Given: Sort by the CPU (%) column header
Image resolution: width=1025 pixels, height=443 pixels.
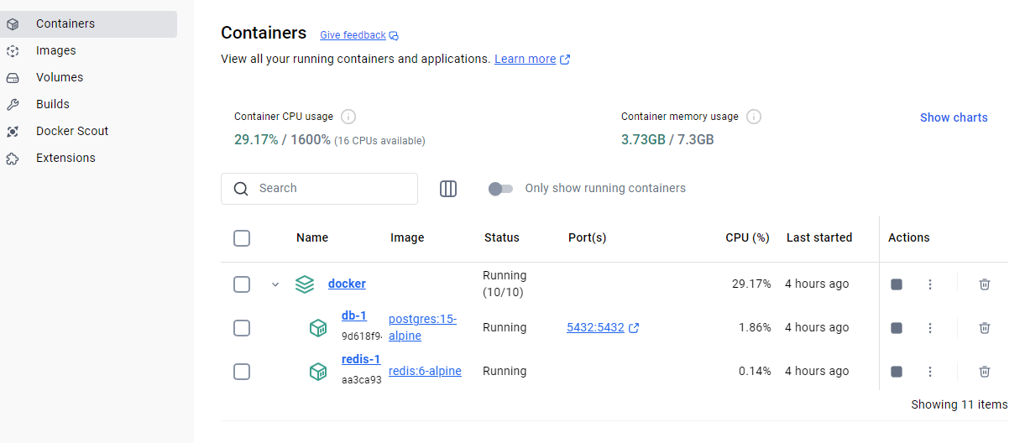Looking at the screenshot, I should pyautogui.click(x=747, y=237).
